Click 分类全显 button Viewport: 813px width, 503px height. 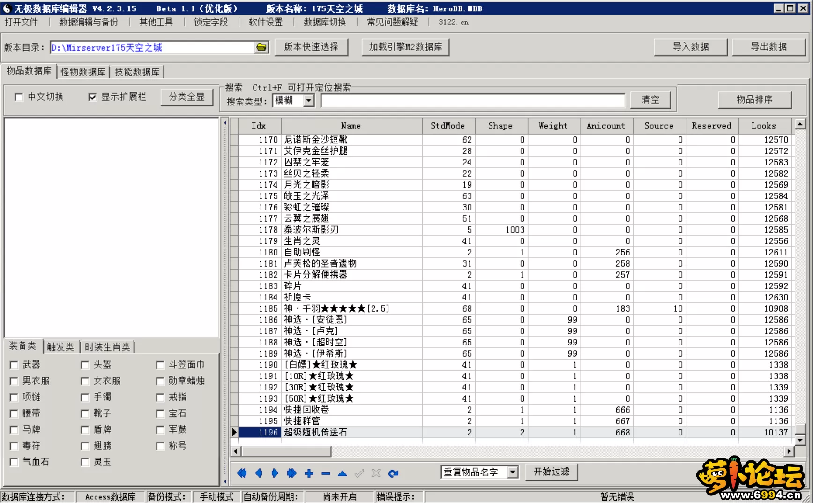coord(187,97)
